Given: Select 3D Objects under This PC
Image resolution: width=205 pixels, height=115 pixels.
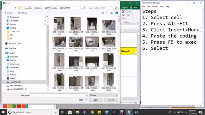Looking at the screenshot, I should [14, 57].
